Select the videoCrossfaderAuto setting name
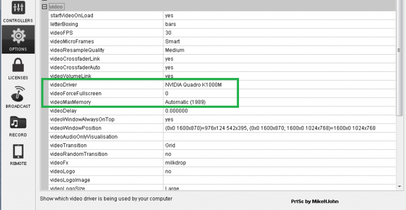406x210 pixels. (75, 67)
